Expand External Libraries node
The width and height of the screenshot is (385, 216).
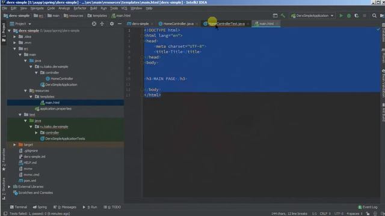pos(10,187)
